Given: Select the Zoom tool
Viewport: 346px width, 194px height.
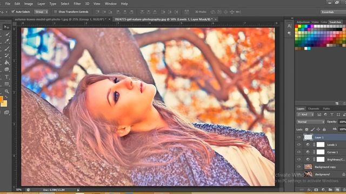Looking at the screenshot, I should coord(6,91).
